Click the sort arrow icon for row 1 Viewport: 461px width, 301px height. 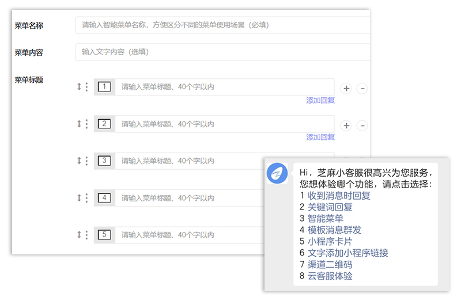tap(79, 87)
